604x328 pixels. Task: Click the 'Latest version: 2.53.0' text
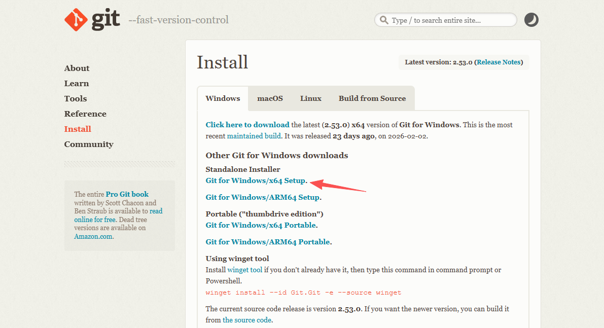(x=438, y=62)
